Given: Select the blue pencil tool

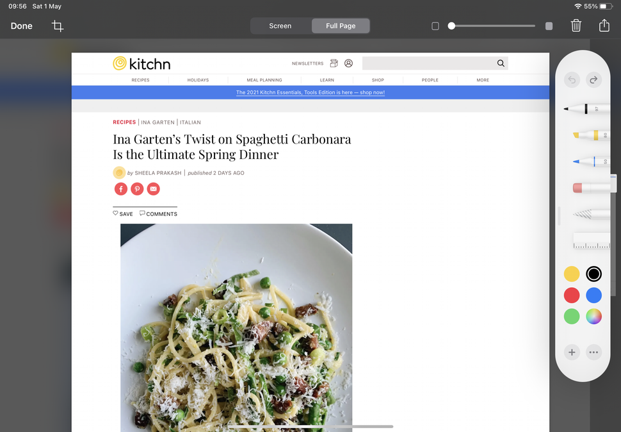Looking at the screenshot, I should 591,162.
